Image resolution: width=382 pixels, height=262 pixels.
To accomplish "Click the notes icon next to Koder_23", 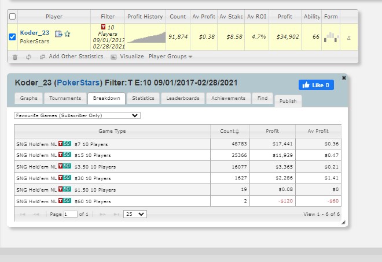I will tap(58, 33).
